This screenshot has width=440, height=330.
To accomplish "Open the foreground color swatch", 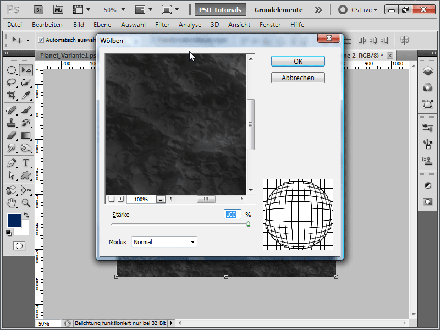I will pyautogui.click(x=14, y=221).
